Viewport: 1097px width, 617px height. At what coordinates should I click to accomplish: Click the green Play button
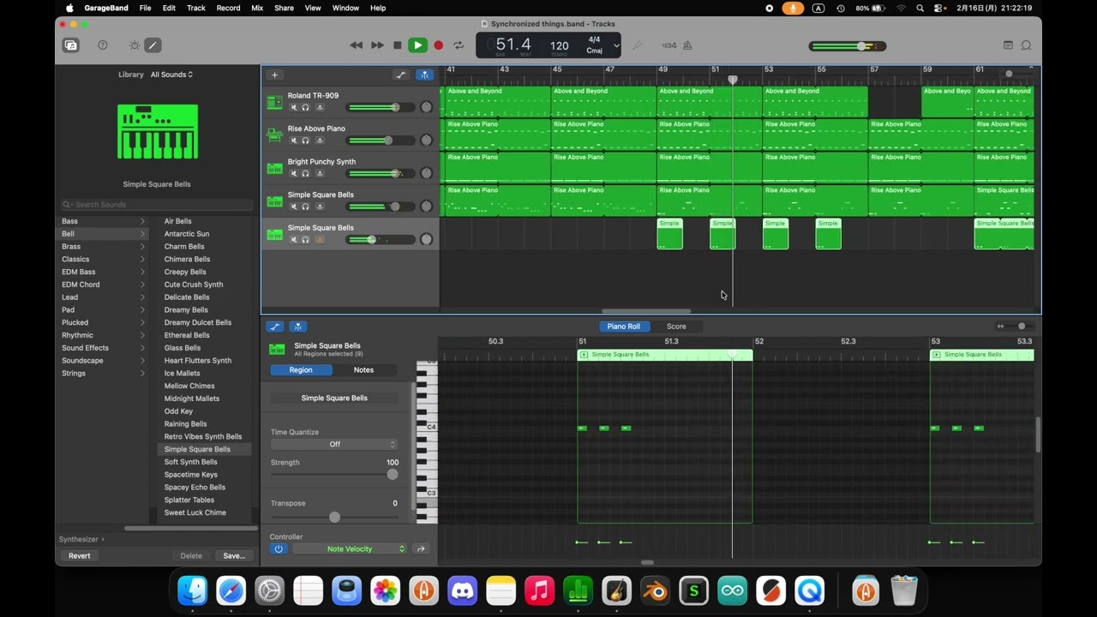click(x=417, y=45)
